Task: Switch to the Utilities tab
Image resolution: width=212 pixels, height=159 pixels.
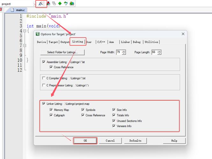Action: pyautogui.click(x=151, y=42)
